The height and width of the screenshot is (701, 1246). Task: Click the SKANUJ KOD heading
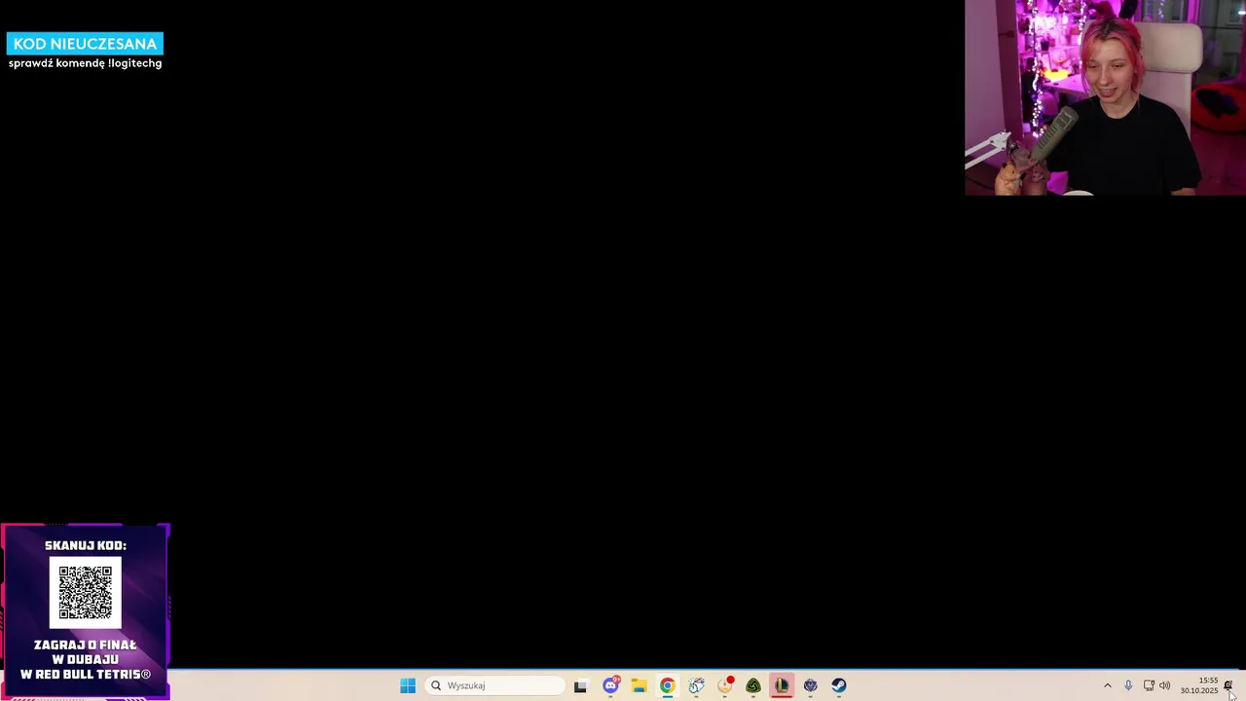[x=86, y=545]
